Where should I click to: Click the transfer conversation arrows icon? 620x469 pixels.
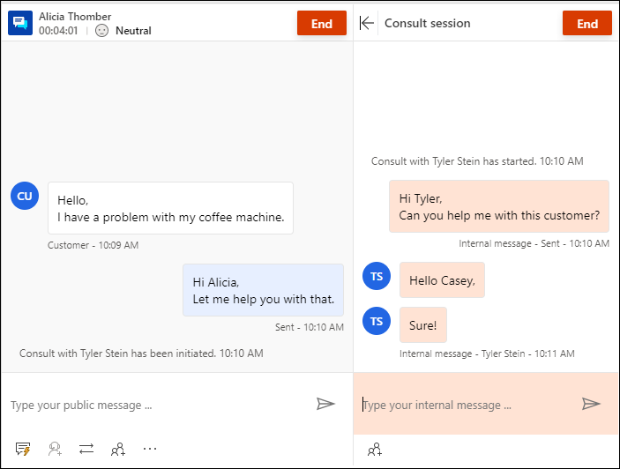[86, 449]
